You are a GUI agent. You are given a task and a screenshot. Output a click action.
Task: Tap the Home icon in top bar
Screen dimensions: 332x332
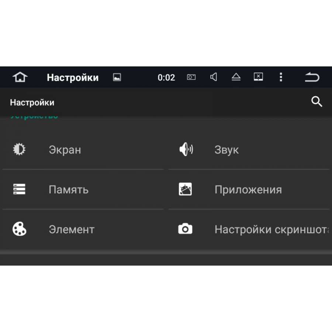click(x=20, y=77)
